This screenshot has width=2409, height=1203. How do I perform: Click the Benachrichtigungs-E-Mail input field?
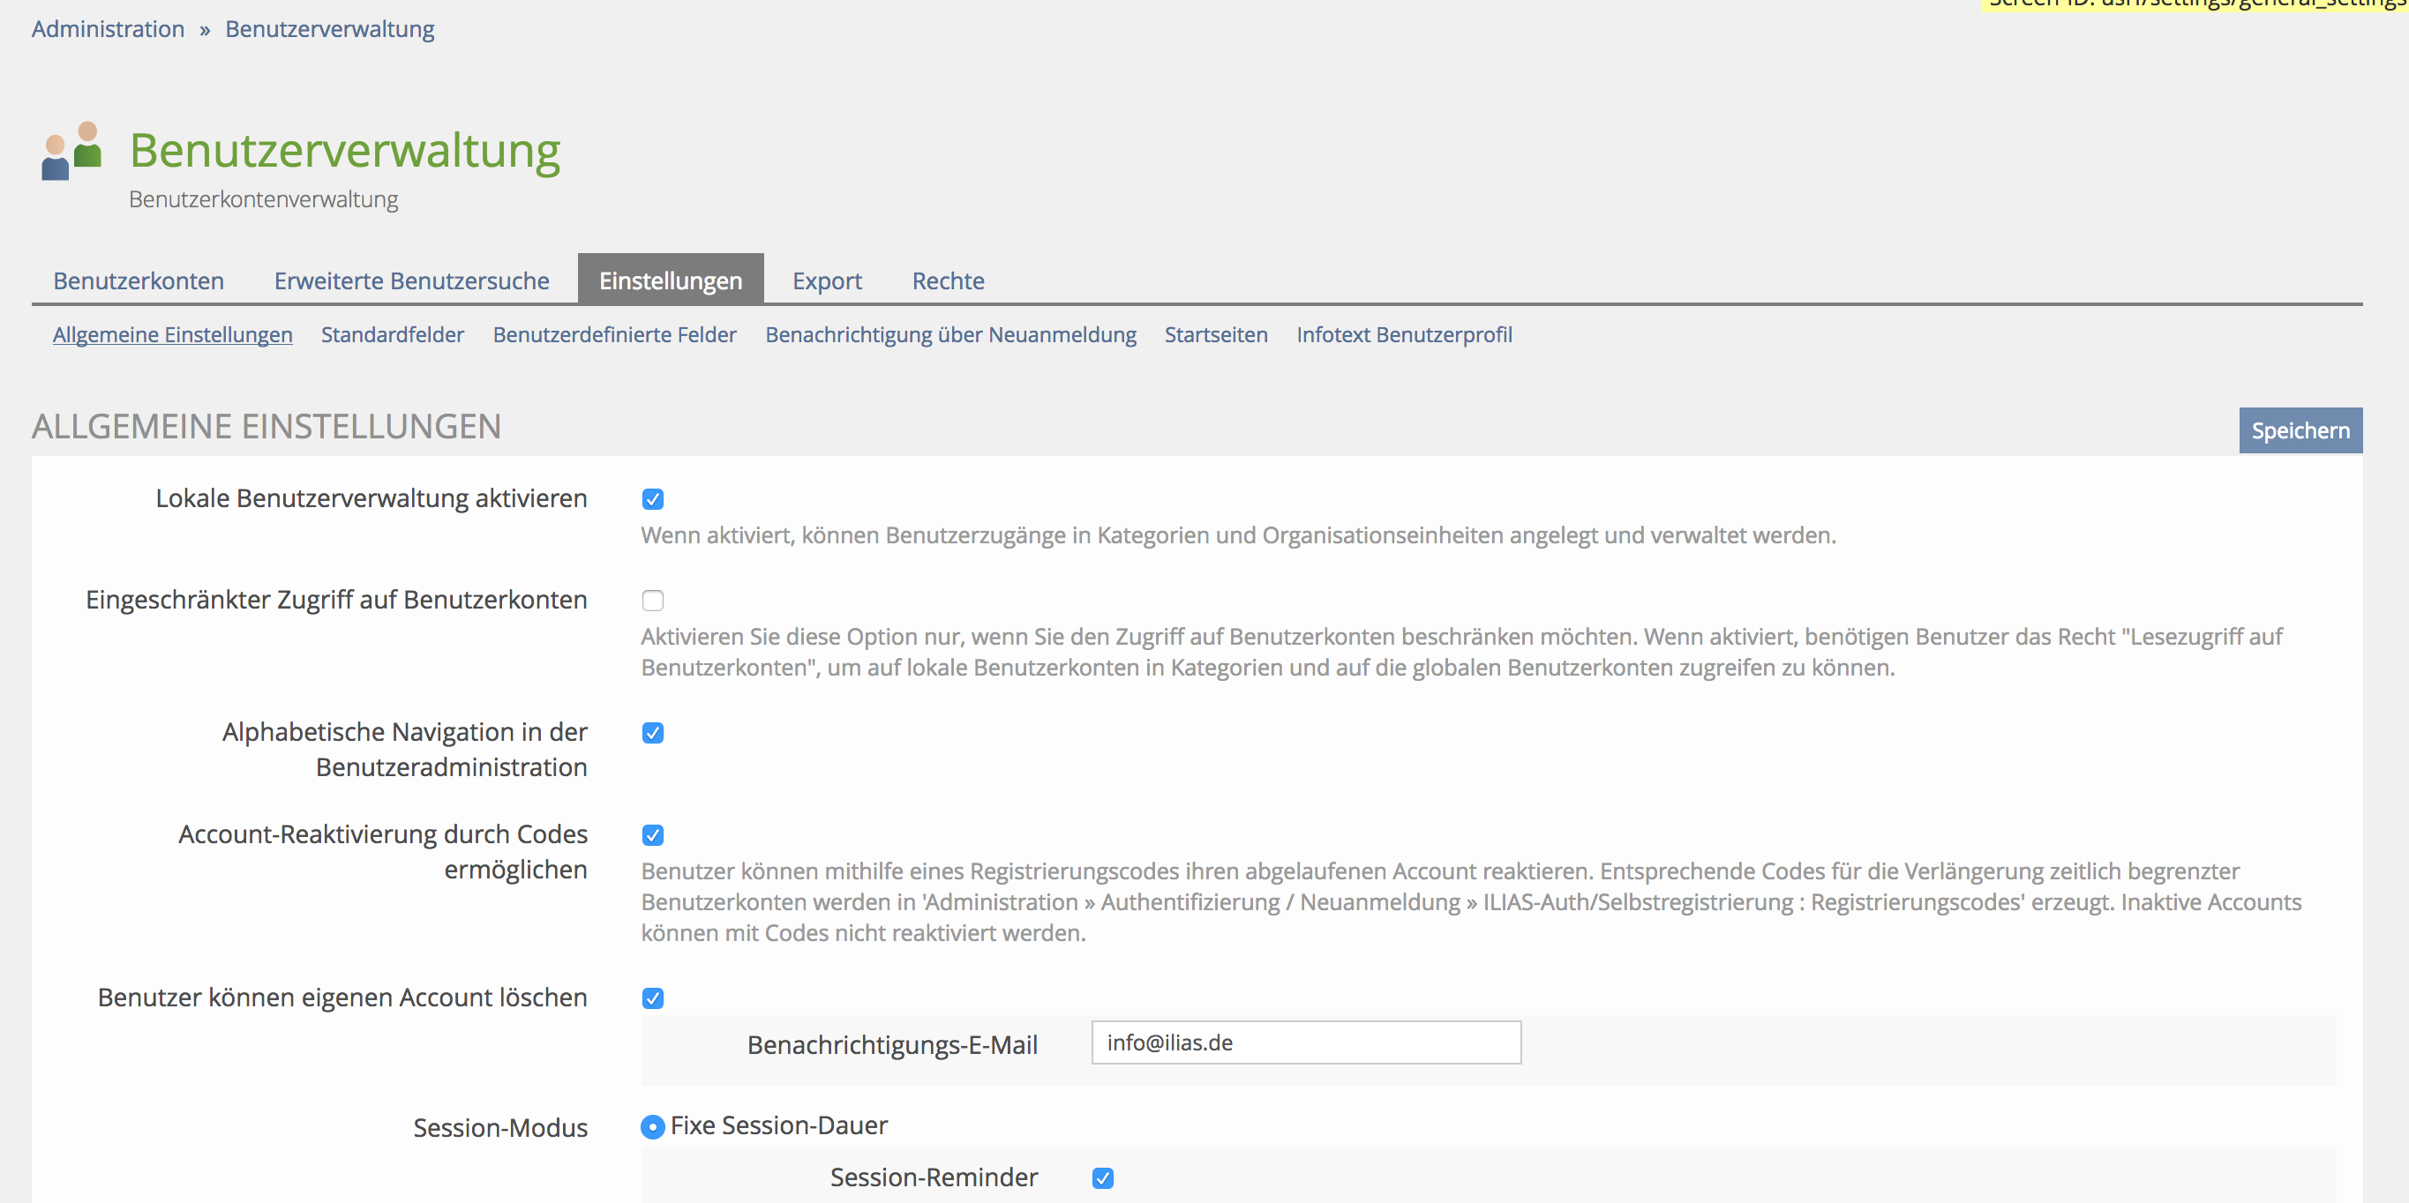(x=1305, y=1042)
